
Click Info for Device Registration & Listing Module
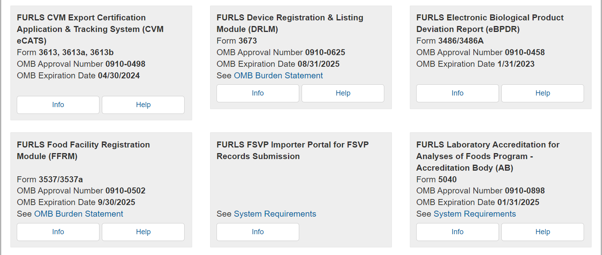coord(258,93)
